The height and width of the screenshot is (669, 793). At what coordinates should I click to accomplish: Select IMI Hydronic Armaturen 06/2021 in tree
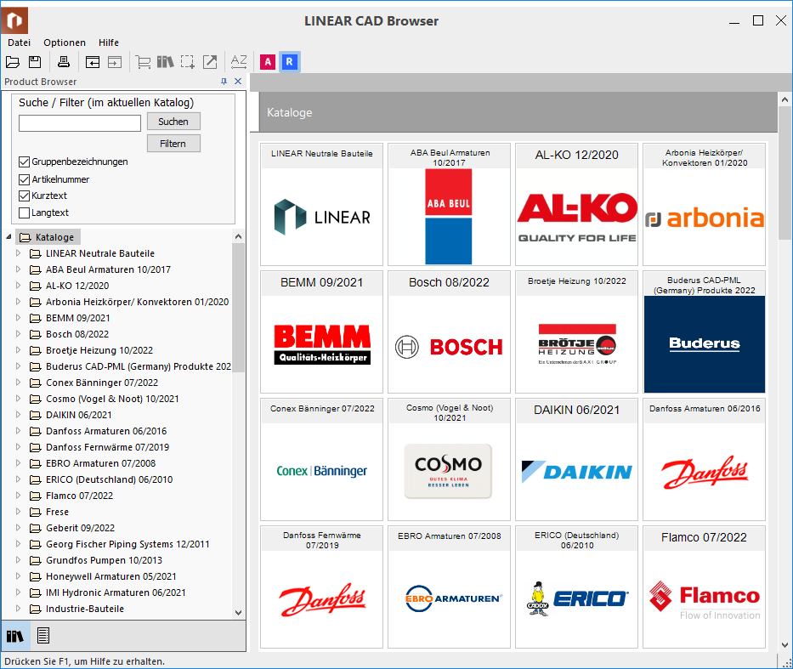(x=116, y=592)
